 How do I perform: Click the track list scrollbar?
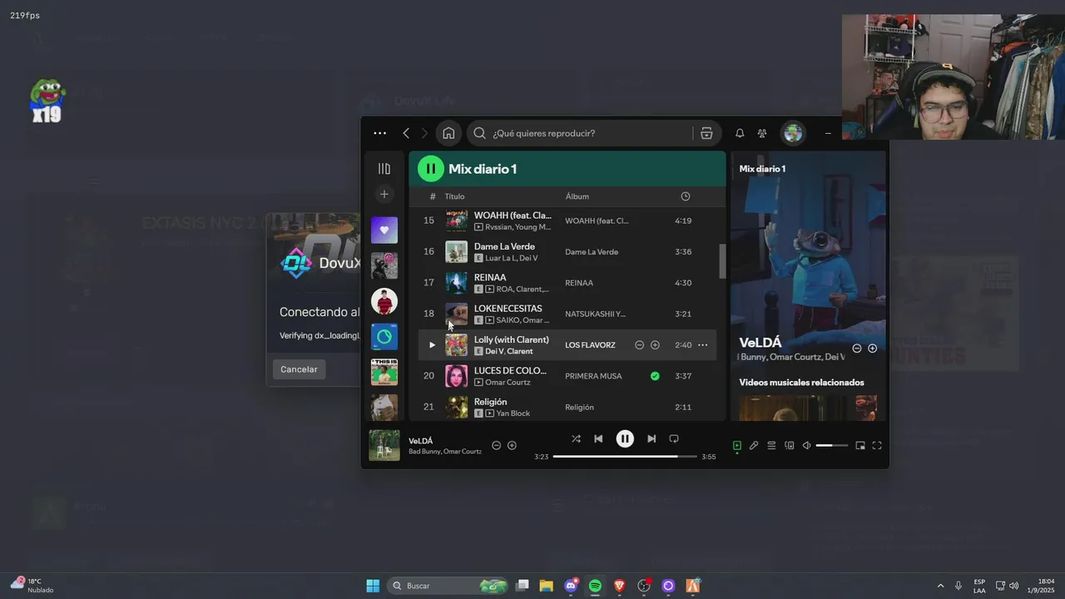click(x=722, y=261)
